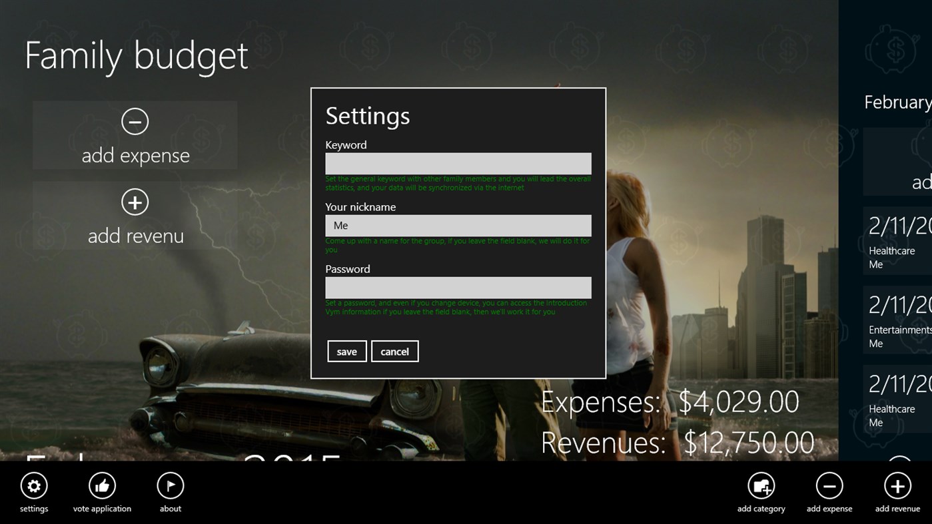Screen dimensions: 932x524
Task: Select the add expense minus icon in app bar
Action: pyautogui.click(x=829, y=485)
